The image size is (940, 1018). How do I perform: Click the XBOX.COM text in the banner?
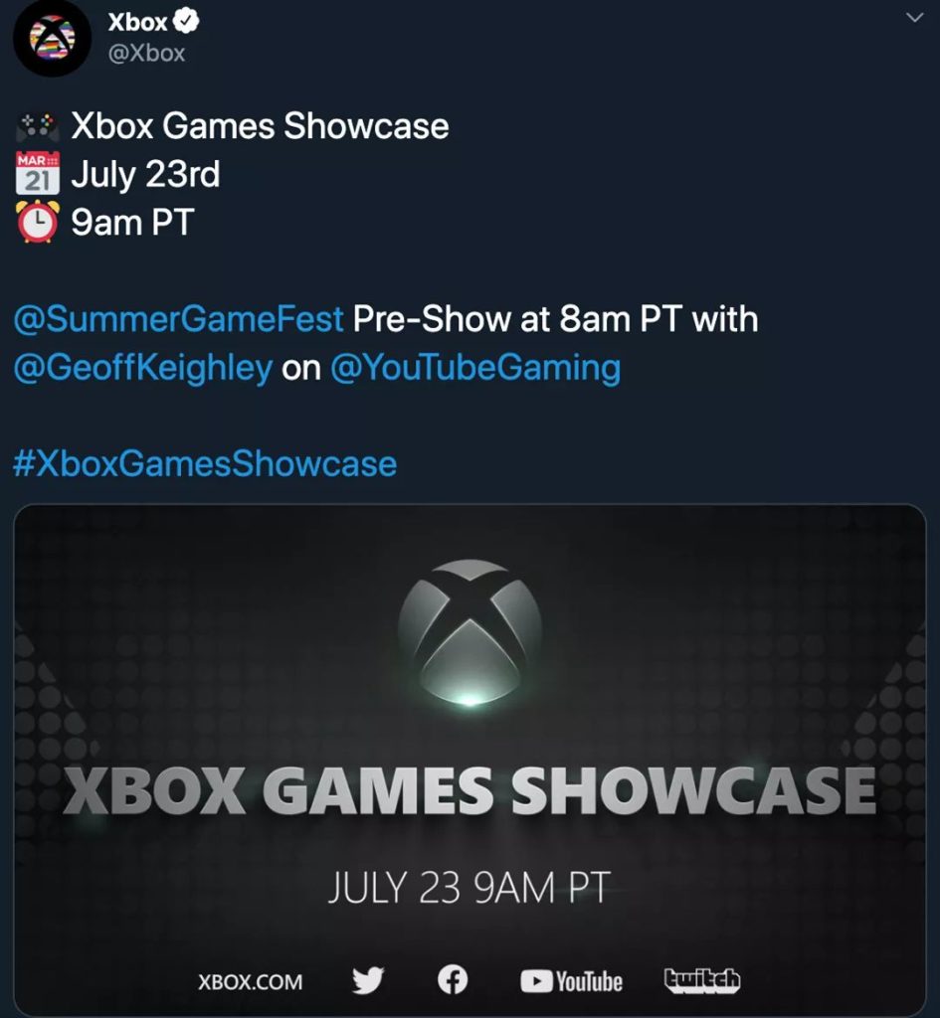point(250,981)
